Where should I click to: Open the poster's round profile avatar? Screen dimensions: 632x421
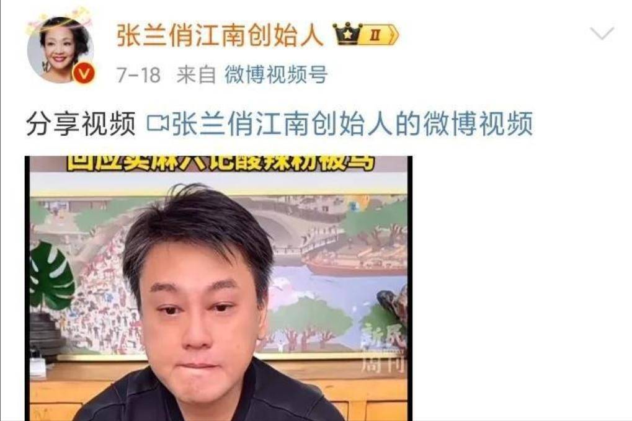pyautogui.click(x=60, y=50)
